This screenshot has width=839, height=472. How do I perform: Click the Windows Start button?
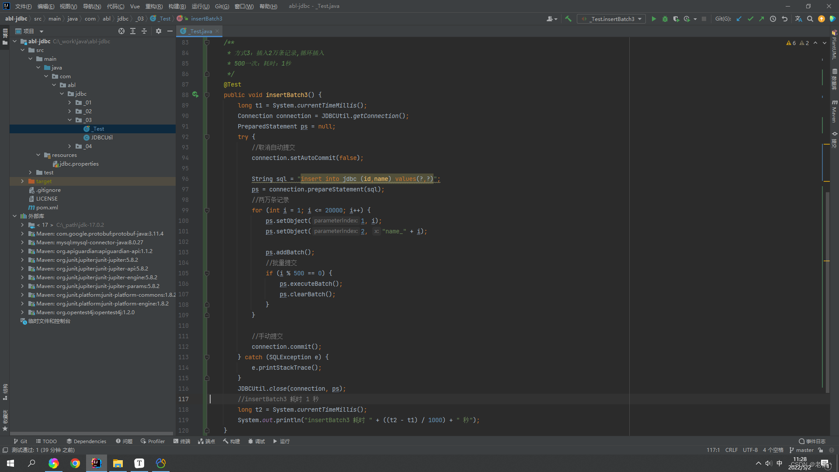(x=10, y=463)
